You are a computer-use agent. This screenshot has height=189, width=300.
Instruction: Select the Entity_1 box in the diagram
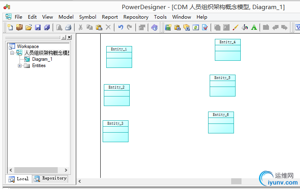[119, 57]
